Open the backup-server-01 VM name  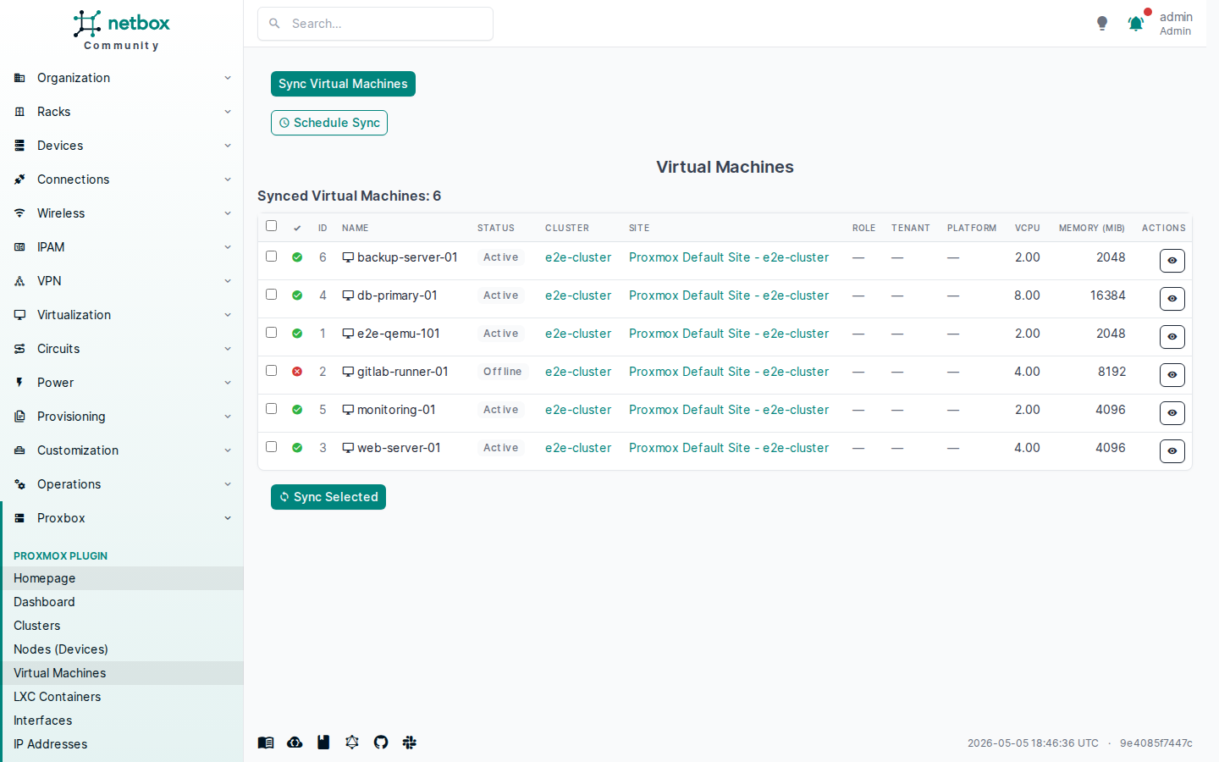(407, 257)
